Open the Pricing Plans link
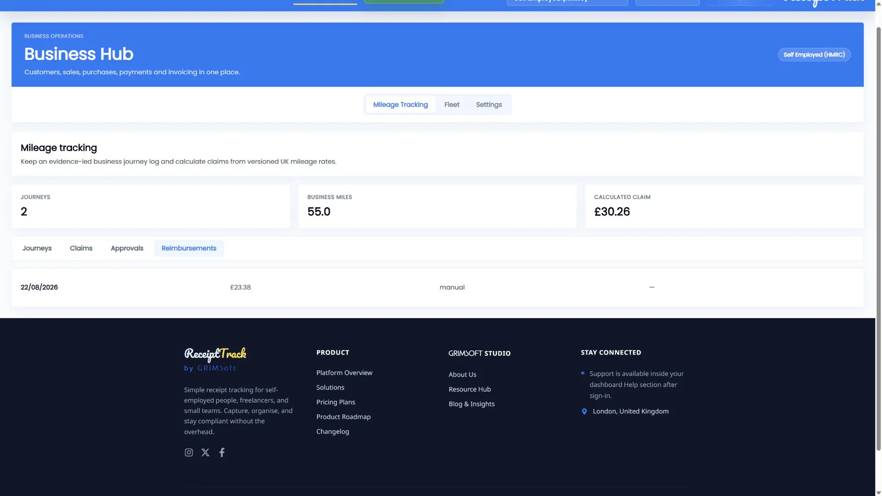Screen dimensions: 882x496 [336, 402]
